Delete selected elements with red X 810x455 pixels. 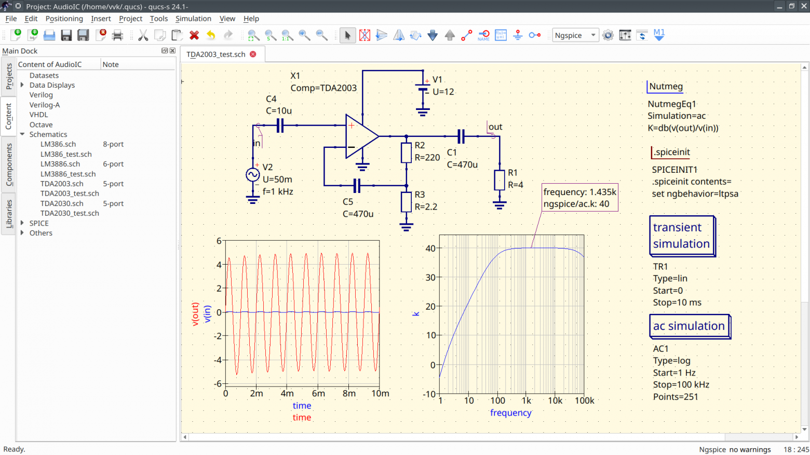pos(194,35)
